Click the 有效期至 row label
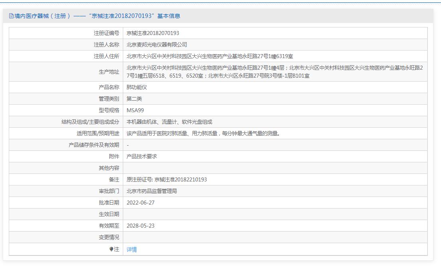This screenshot has height=267, width=441. tap(109, 226)
